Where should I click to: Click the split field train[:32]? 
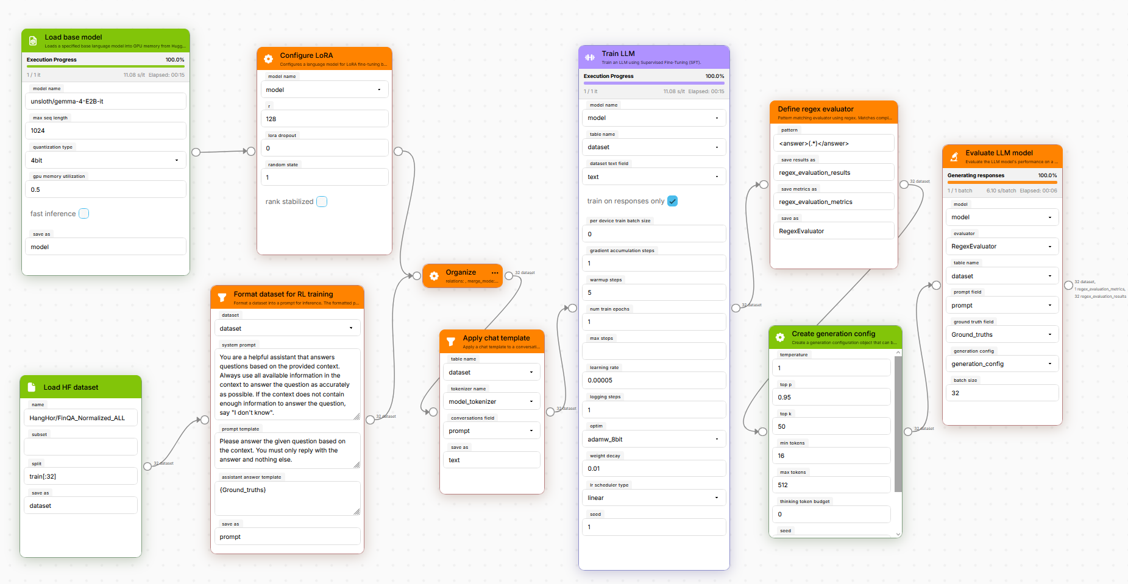point(80,476)
